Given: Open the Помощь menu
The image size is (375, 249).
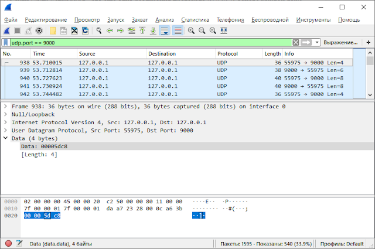Looking at the screenshot, I should 349,20.
